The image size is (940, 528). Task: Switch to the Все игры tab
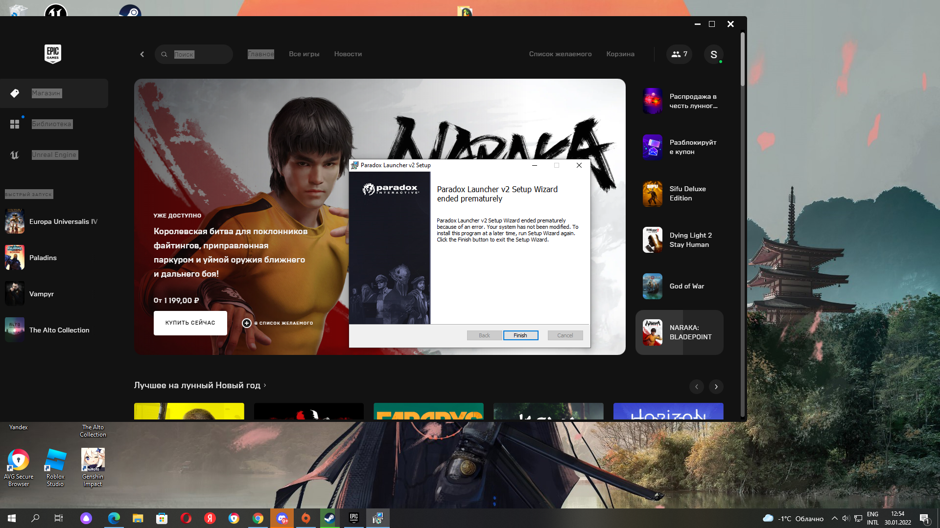[x=304, y=54]
